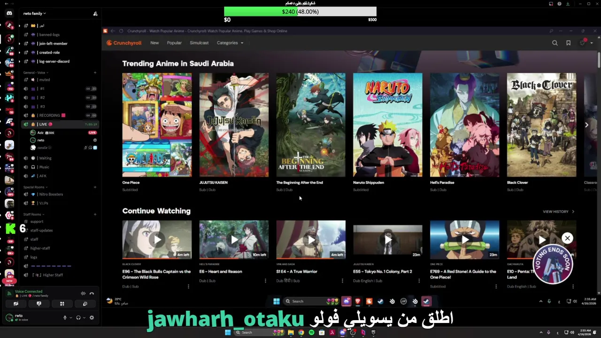Open the rwto family server dropdown
The image size is (601, 338).
pyautogui.click(x=35, y=14)
